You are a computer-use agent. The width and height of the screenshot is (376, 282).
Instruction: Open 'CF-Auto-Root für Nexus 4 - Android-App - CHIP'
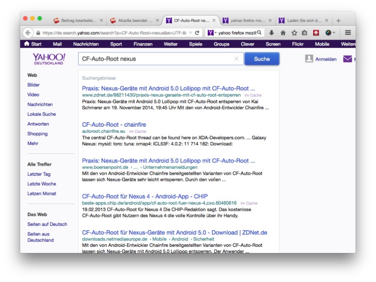pyautogui.click(x=145, y=196)
